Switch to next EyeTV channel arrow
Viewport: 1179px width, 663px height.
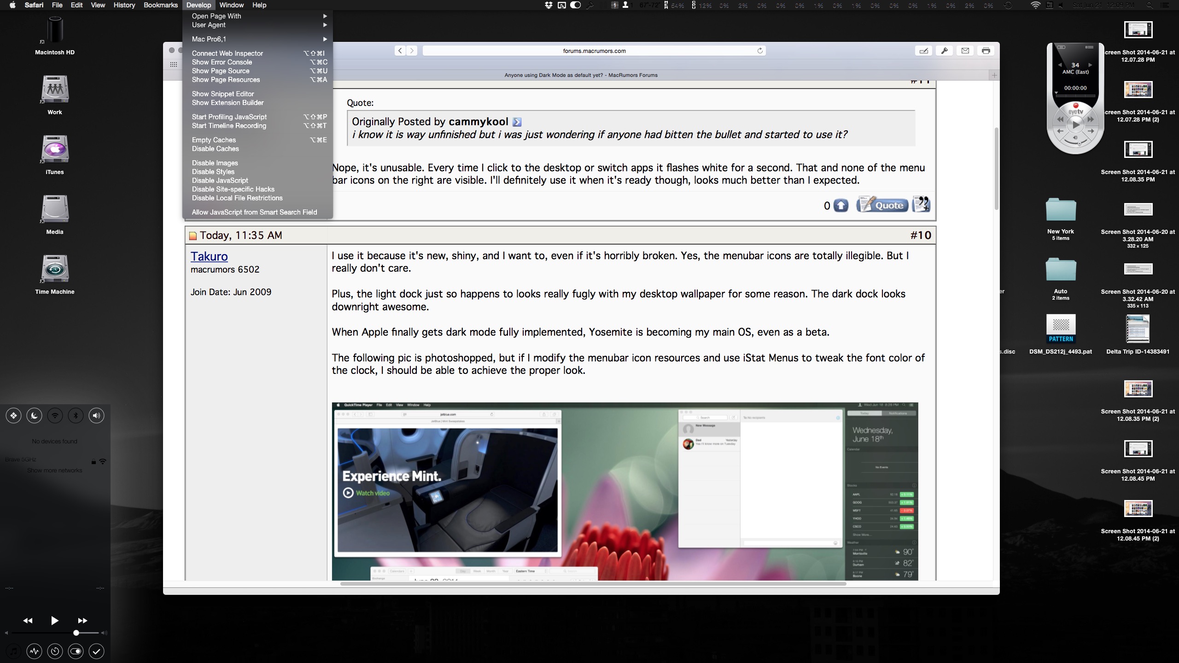coord(1090,65)
